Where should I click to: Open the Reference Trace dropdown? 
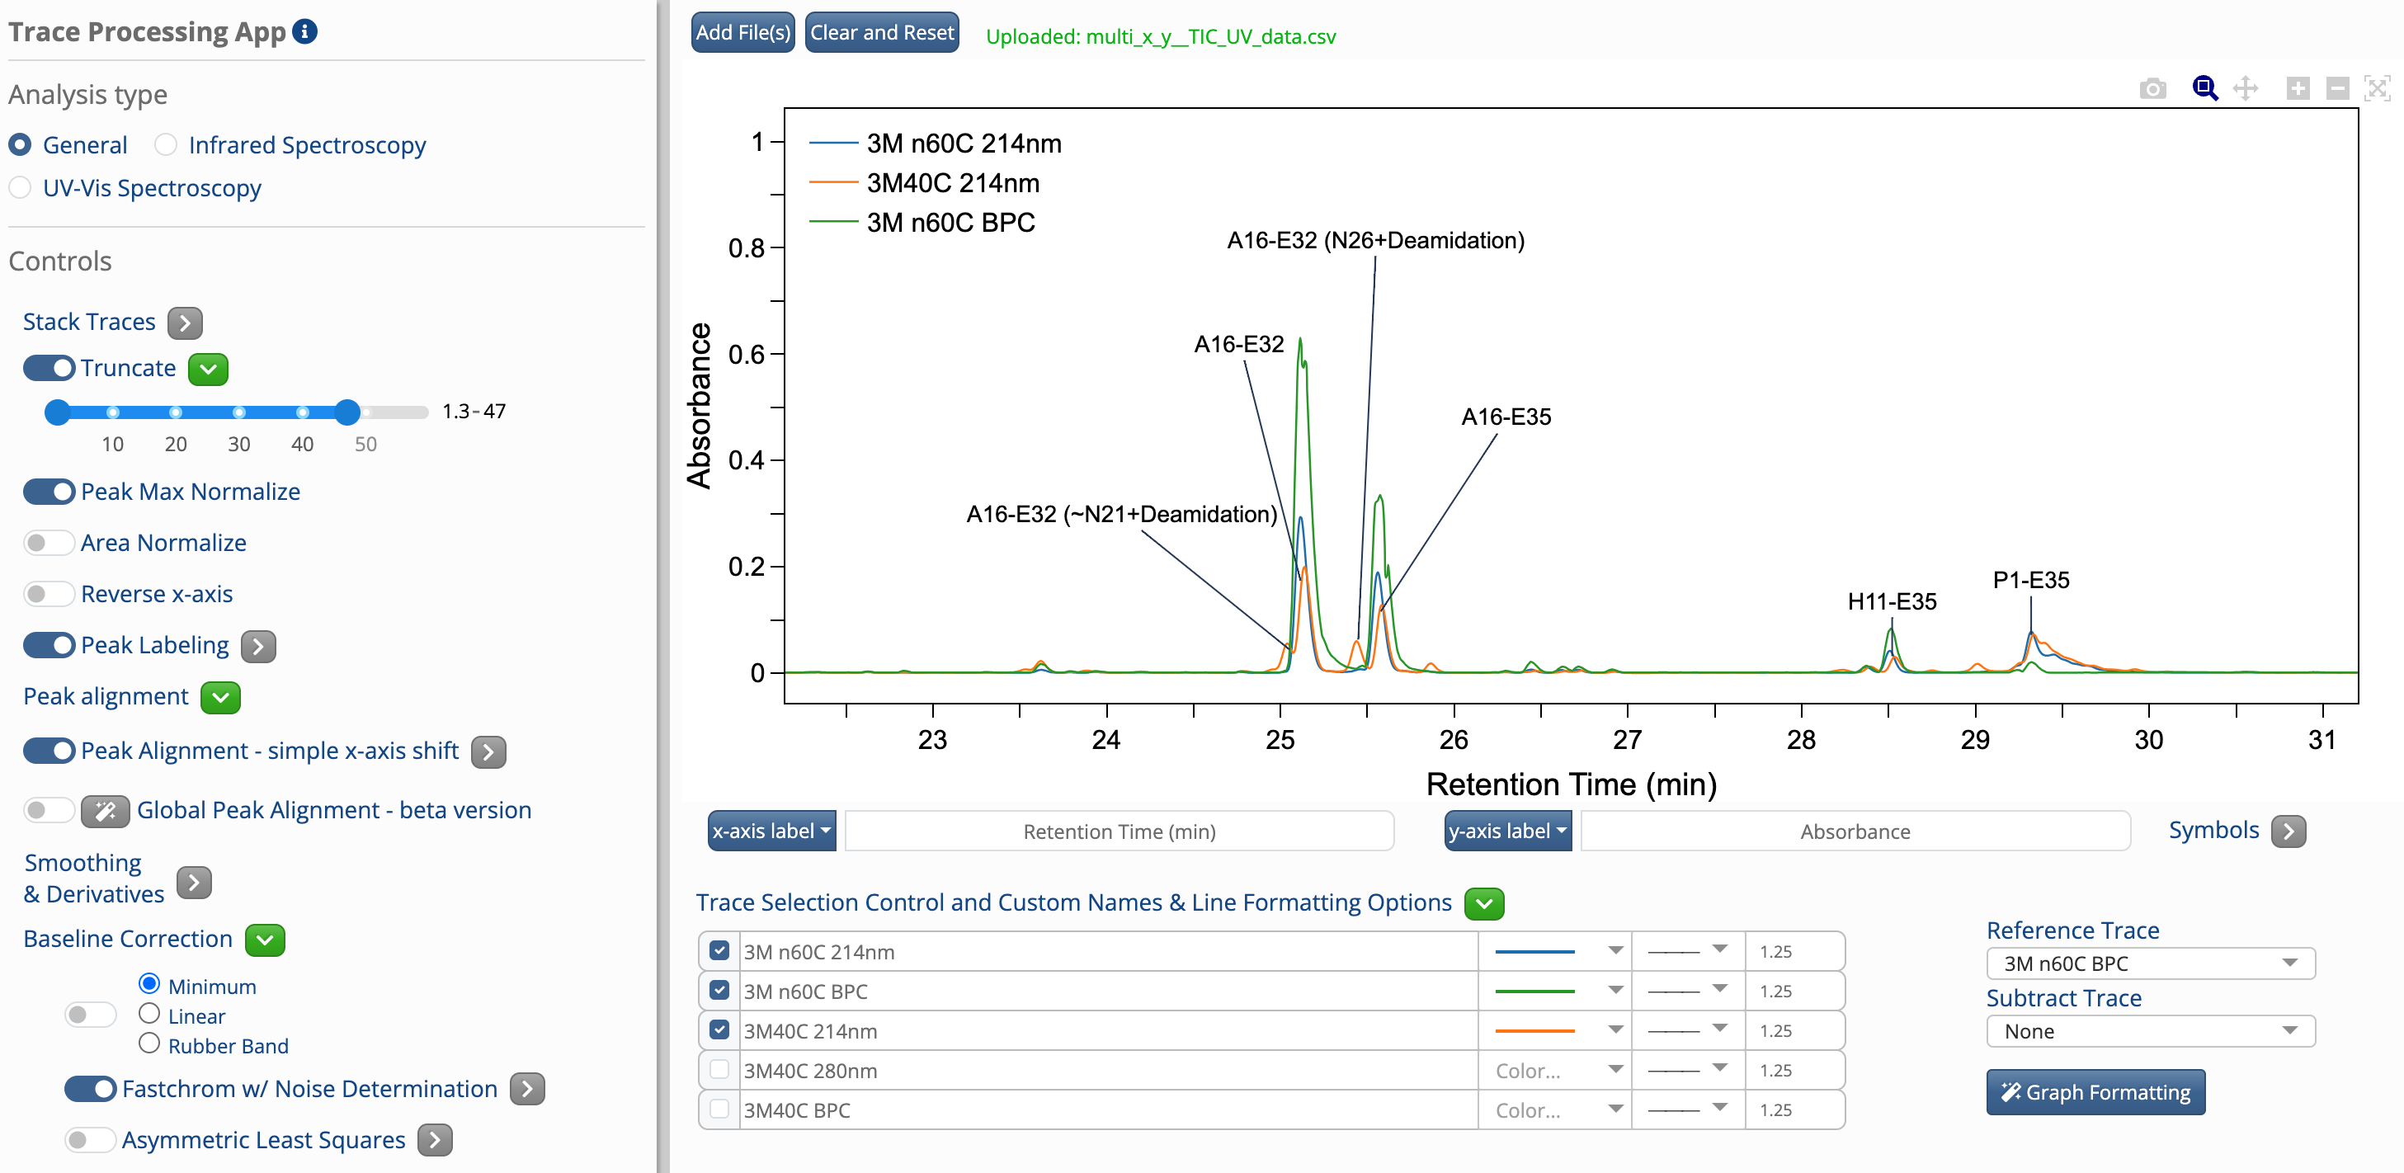pyautogui.click(x=2149, y=963)
